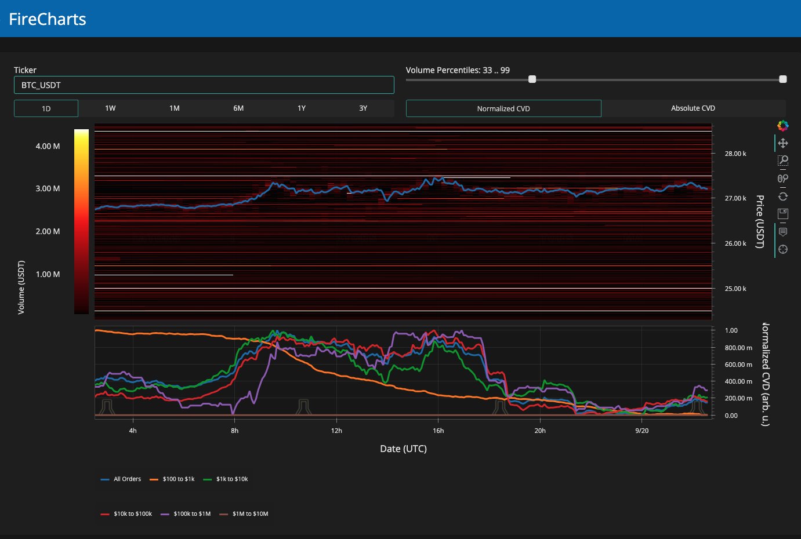This screenshot has width=801, height=539.
Task: Toggle the $100k to $1M legend entry
Action: [x=186, y=514]
